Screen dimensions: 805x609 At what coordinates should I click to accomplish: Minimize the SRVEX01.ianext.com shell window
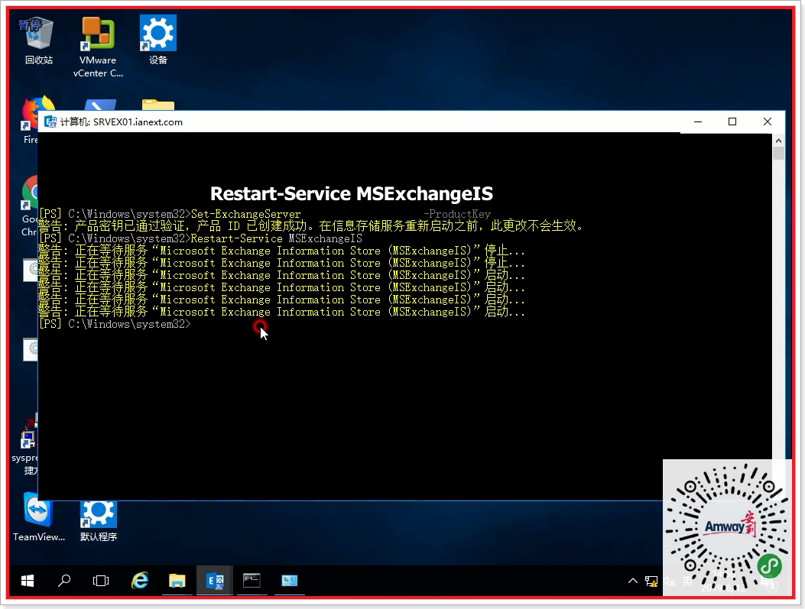point(698,121)
